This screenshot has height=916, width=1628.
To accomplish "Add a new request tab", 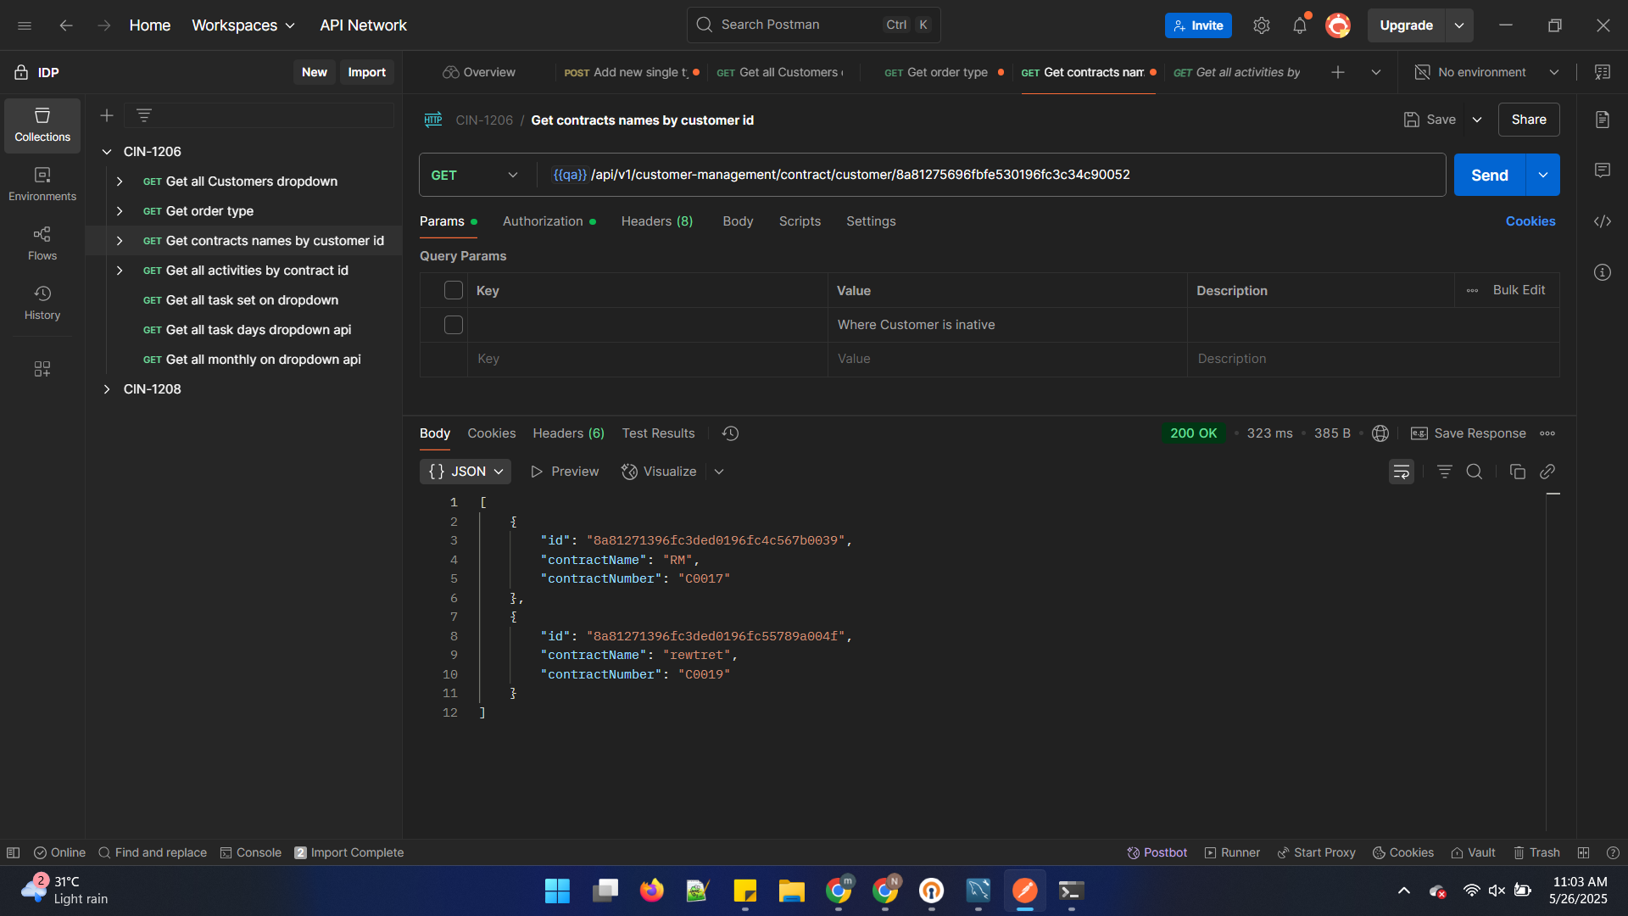I will (x=1338, y=72).
